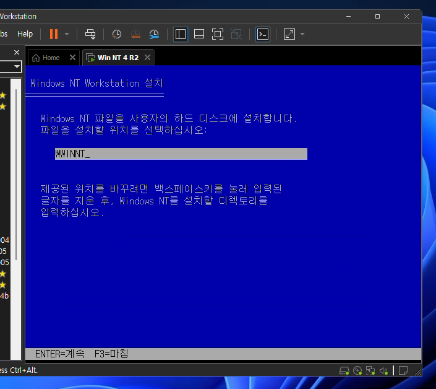Expand the library search dropdown

17,66
